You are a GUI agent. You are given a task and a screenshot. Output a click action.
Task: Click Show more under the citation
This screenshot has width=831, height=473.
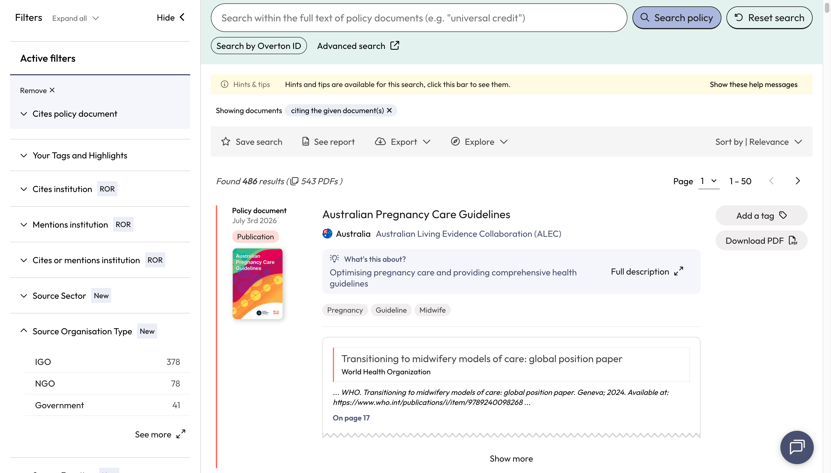pyautogui.click(x=511, y=458)
